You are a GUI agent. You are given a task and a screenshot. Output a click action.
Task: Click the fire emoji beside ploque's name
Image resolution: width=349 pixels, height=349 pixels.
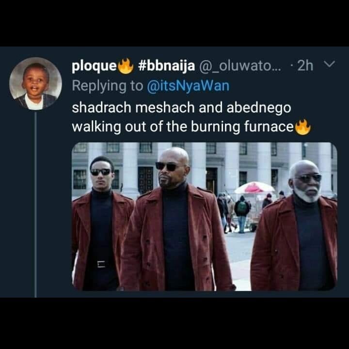point(126,66)
